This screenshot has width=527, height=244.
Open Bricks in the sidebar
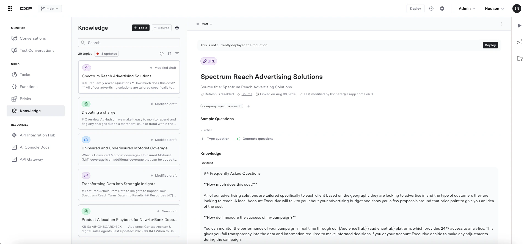[36, 99]
